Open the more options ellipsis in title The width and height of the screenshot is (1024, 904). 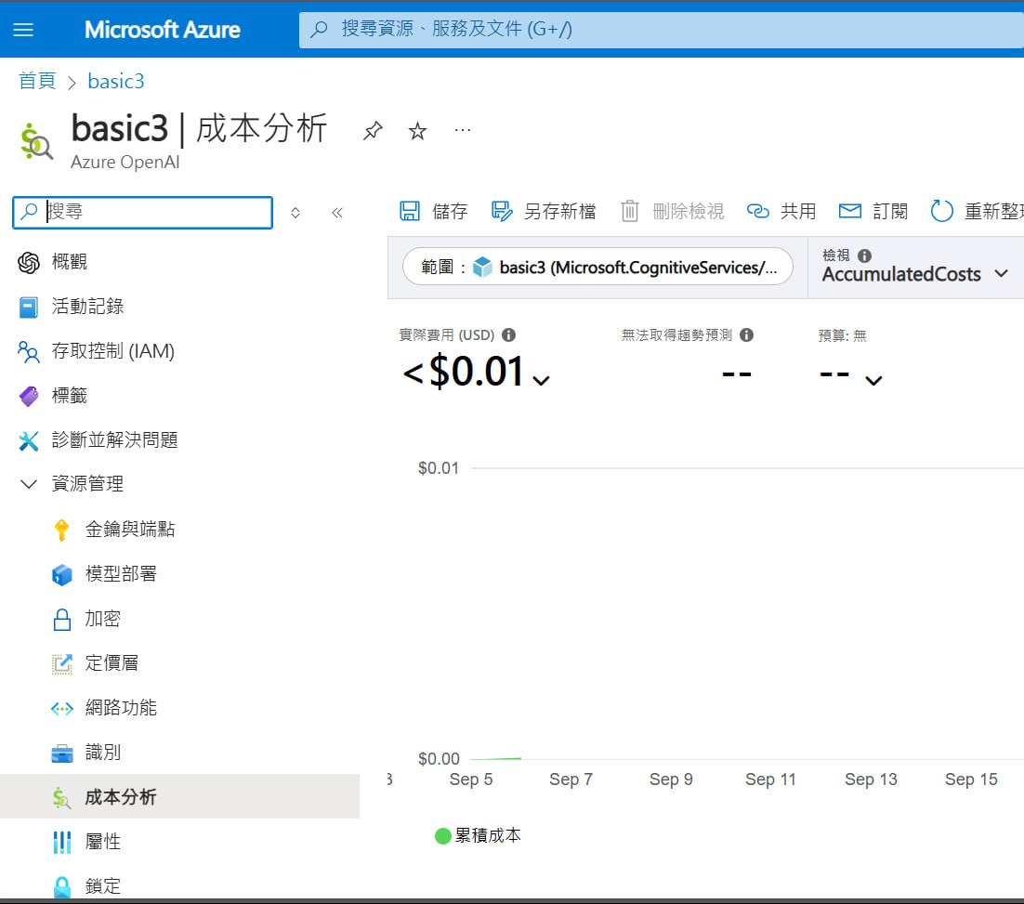click(x=462, y=130)
